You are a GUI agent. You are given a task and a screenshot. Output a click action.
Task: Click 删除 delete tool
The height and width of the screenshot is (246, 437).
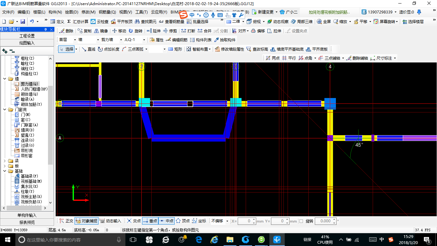66,31
